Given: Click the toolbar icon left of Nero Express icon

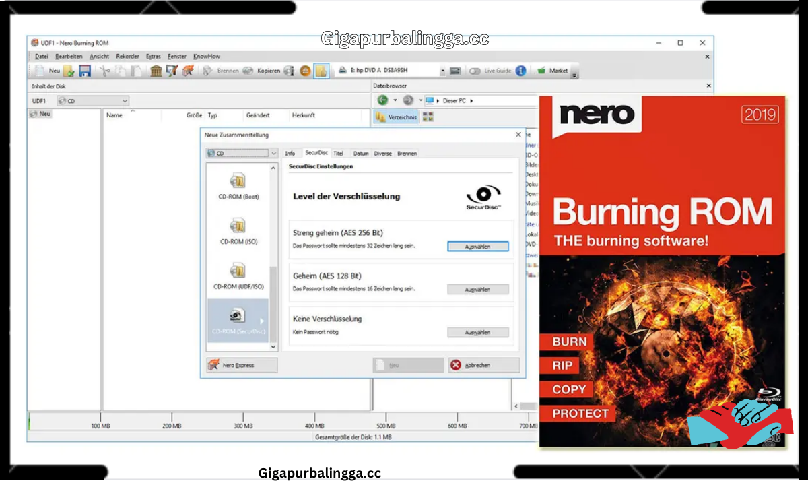Looking at the screenshot, I should (172, 71).
